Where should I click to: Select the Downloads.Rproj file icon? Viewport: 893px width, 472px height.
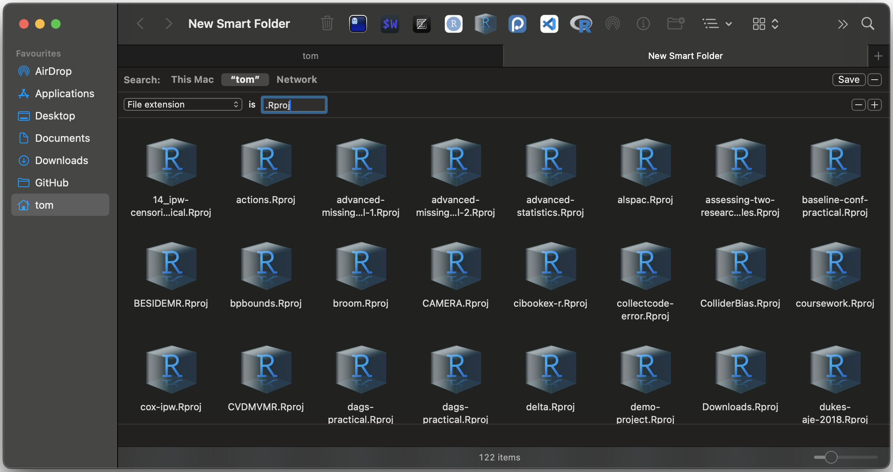(x=740, y=369)
